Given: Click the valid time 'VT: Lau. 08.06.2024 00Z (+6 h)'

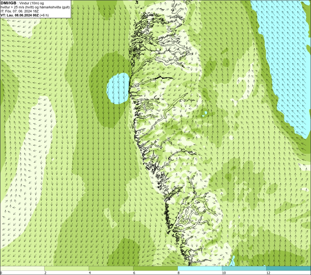Looking at the screenshot, I should [25, 15].
